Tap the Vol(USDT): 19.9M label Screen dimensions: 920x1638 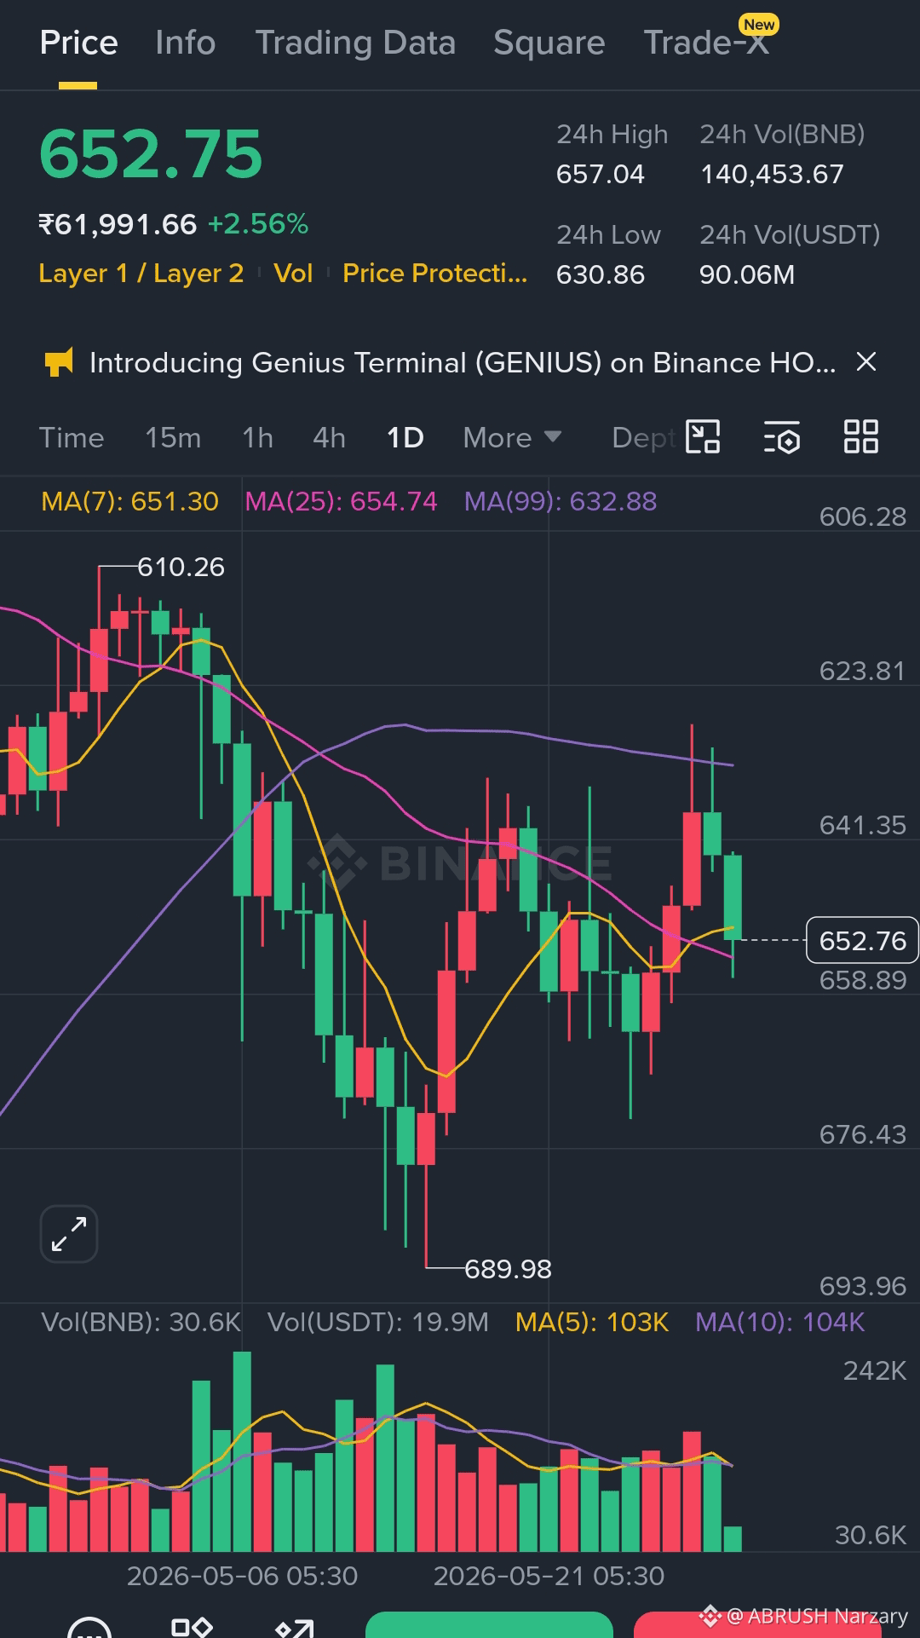(378, 1322)
